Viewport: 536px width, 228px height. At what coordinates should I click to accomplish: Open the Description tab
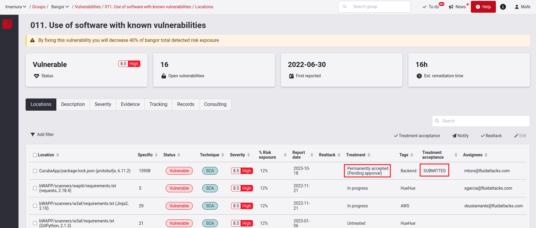point(73,104)
